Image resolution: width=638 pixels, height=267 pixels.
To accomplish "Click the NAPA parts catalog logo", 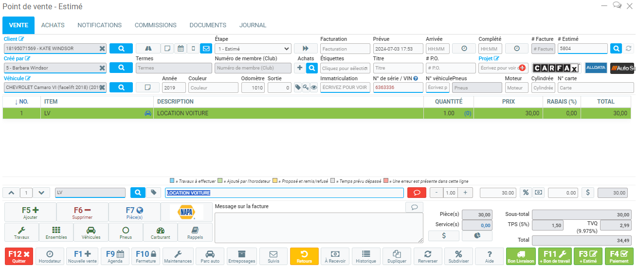I will 186,212.
